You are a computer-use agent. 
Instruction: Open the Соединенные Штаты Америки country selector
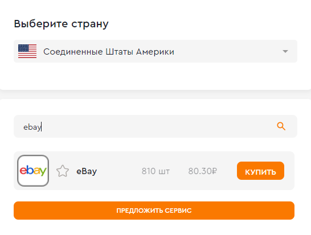coord(155,51)
